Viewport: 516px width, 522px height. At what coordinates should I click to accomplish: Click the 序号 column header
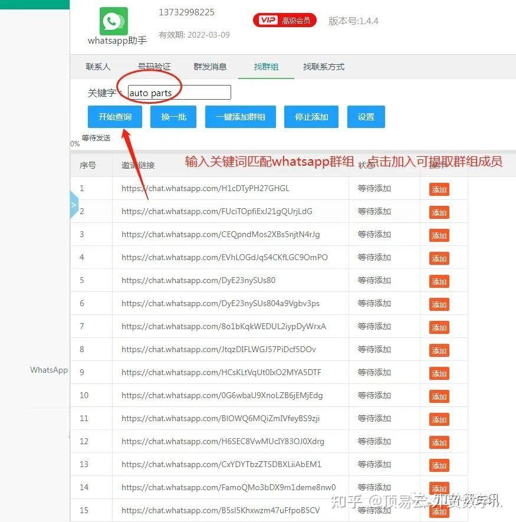point(88,165)
